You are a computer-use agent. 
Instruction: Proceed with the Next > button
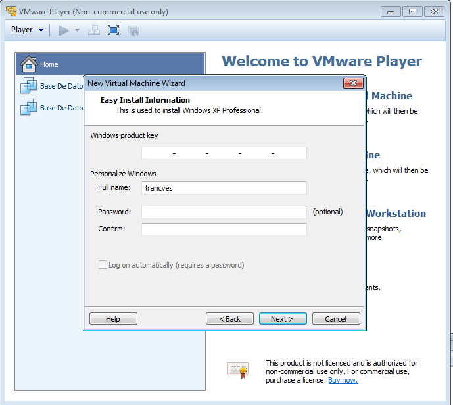283,319
